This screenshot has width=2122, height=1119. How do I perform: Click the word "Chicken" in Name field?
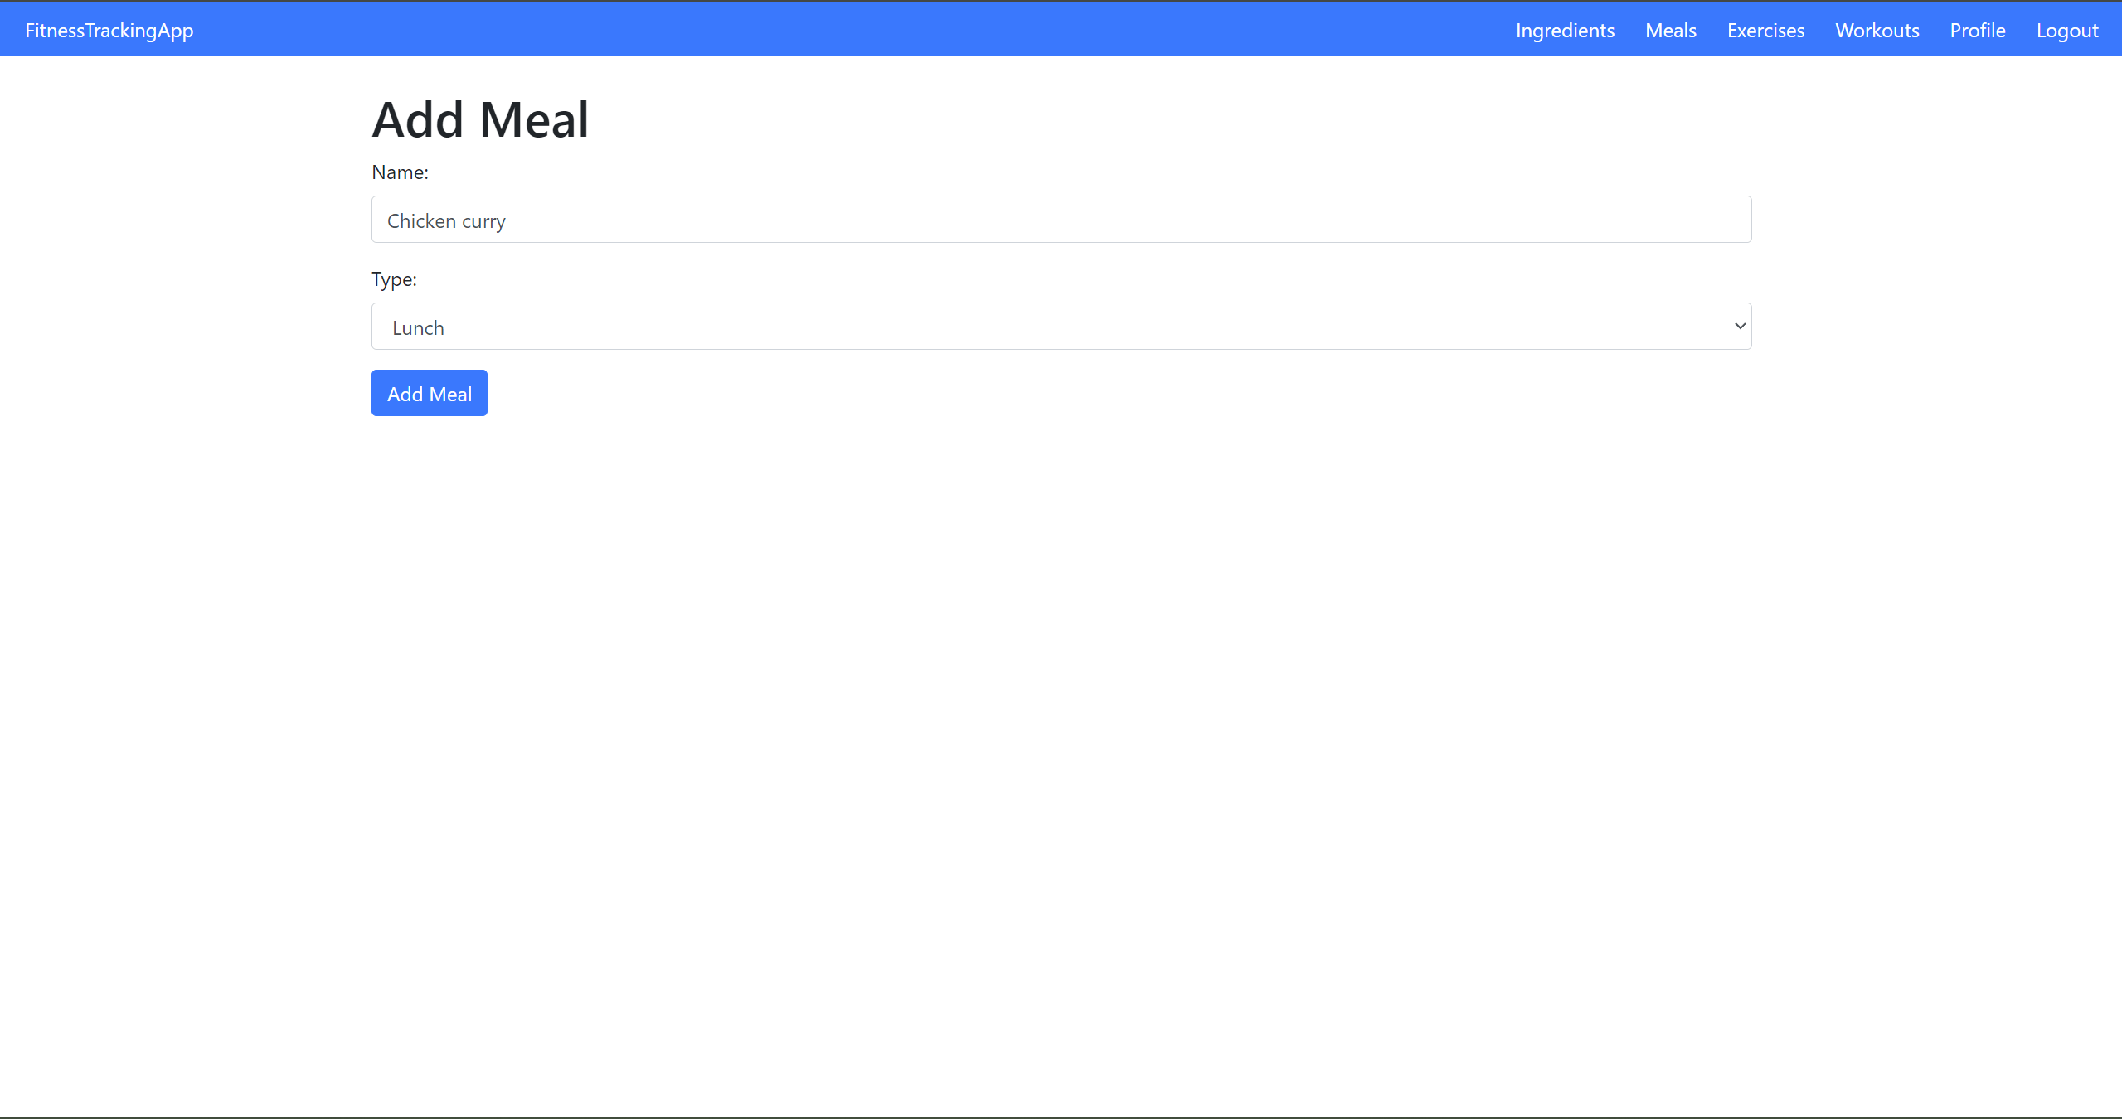tap(421, 221)
